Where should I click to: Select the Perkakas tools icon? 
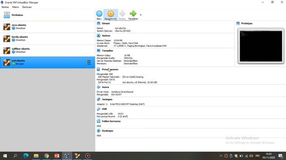point(7,15)
